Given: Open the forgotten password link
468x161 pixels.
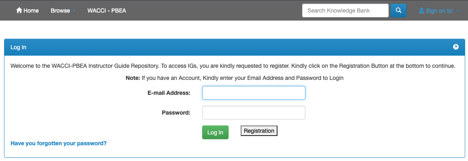Looking at the screenshot, I should pos(59,143).
